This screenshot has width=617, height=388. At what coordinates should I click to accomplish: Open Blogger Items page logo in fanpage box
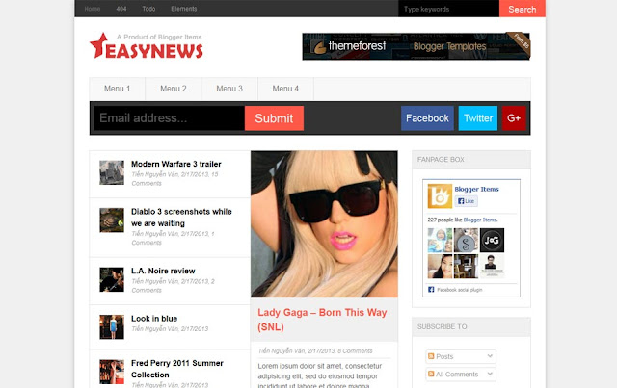[x=440, y=195]
